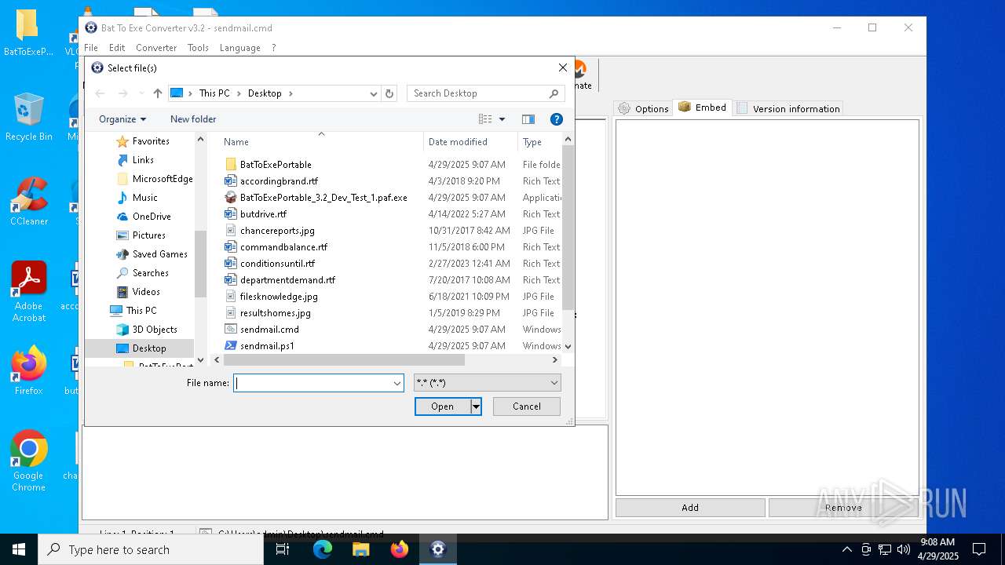The height and width of the screenshot is (565, 1005).
Task: Open Recycle Bin desktop icon
Action: [29, 118]
